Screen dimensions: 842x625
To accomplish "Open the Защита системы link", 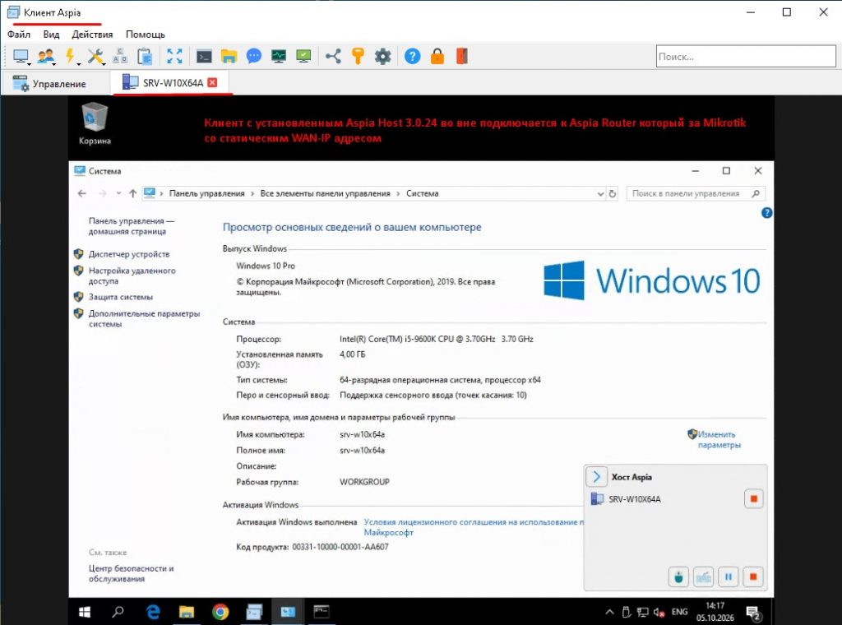I will (121, 297).
